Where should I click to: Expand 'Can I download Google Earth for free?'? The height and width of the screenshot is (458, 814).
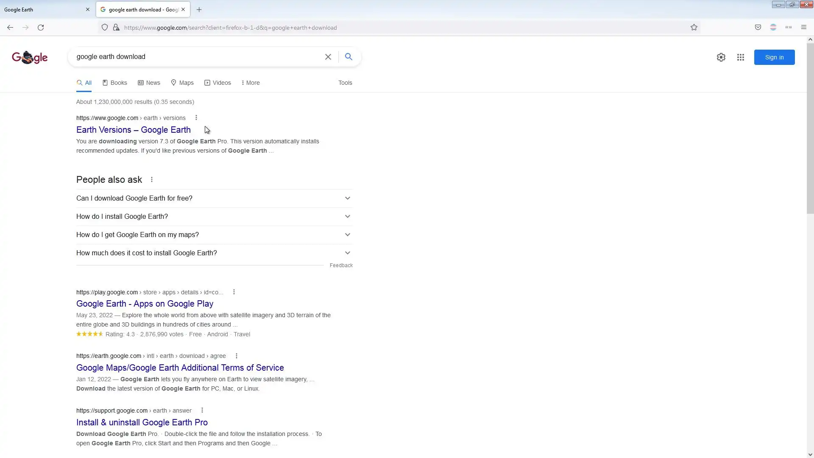pos(214,198)
